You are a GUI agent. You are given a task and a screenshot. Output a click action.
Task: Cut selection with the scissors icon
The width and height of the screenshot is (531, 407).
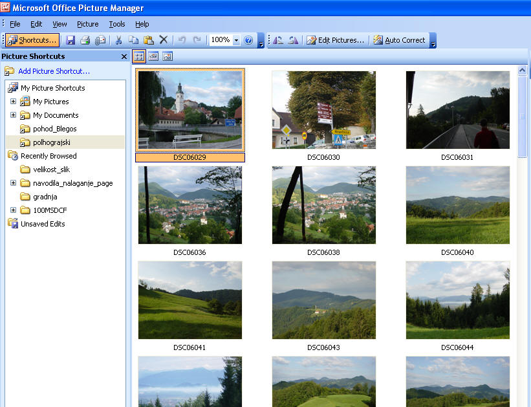click(118, 40)
